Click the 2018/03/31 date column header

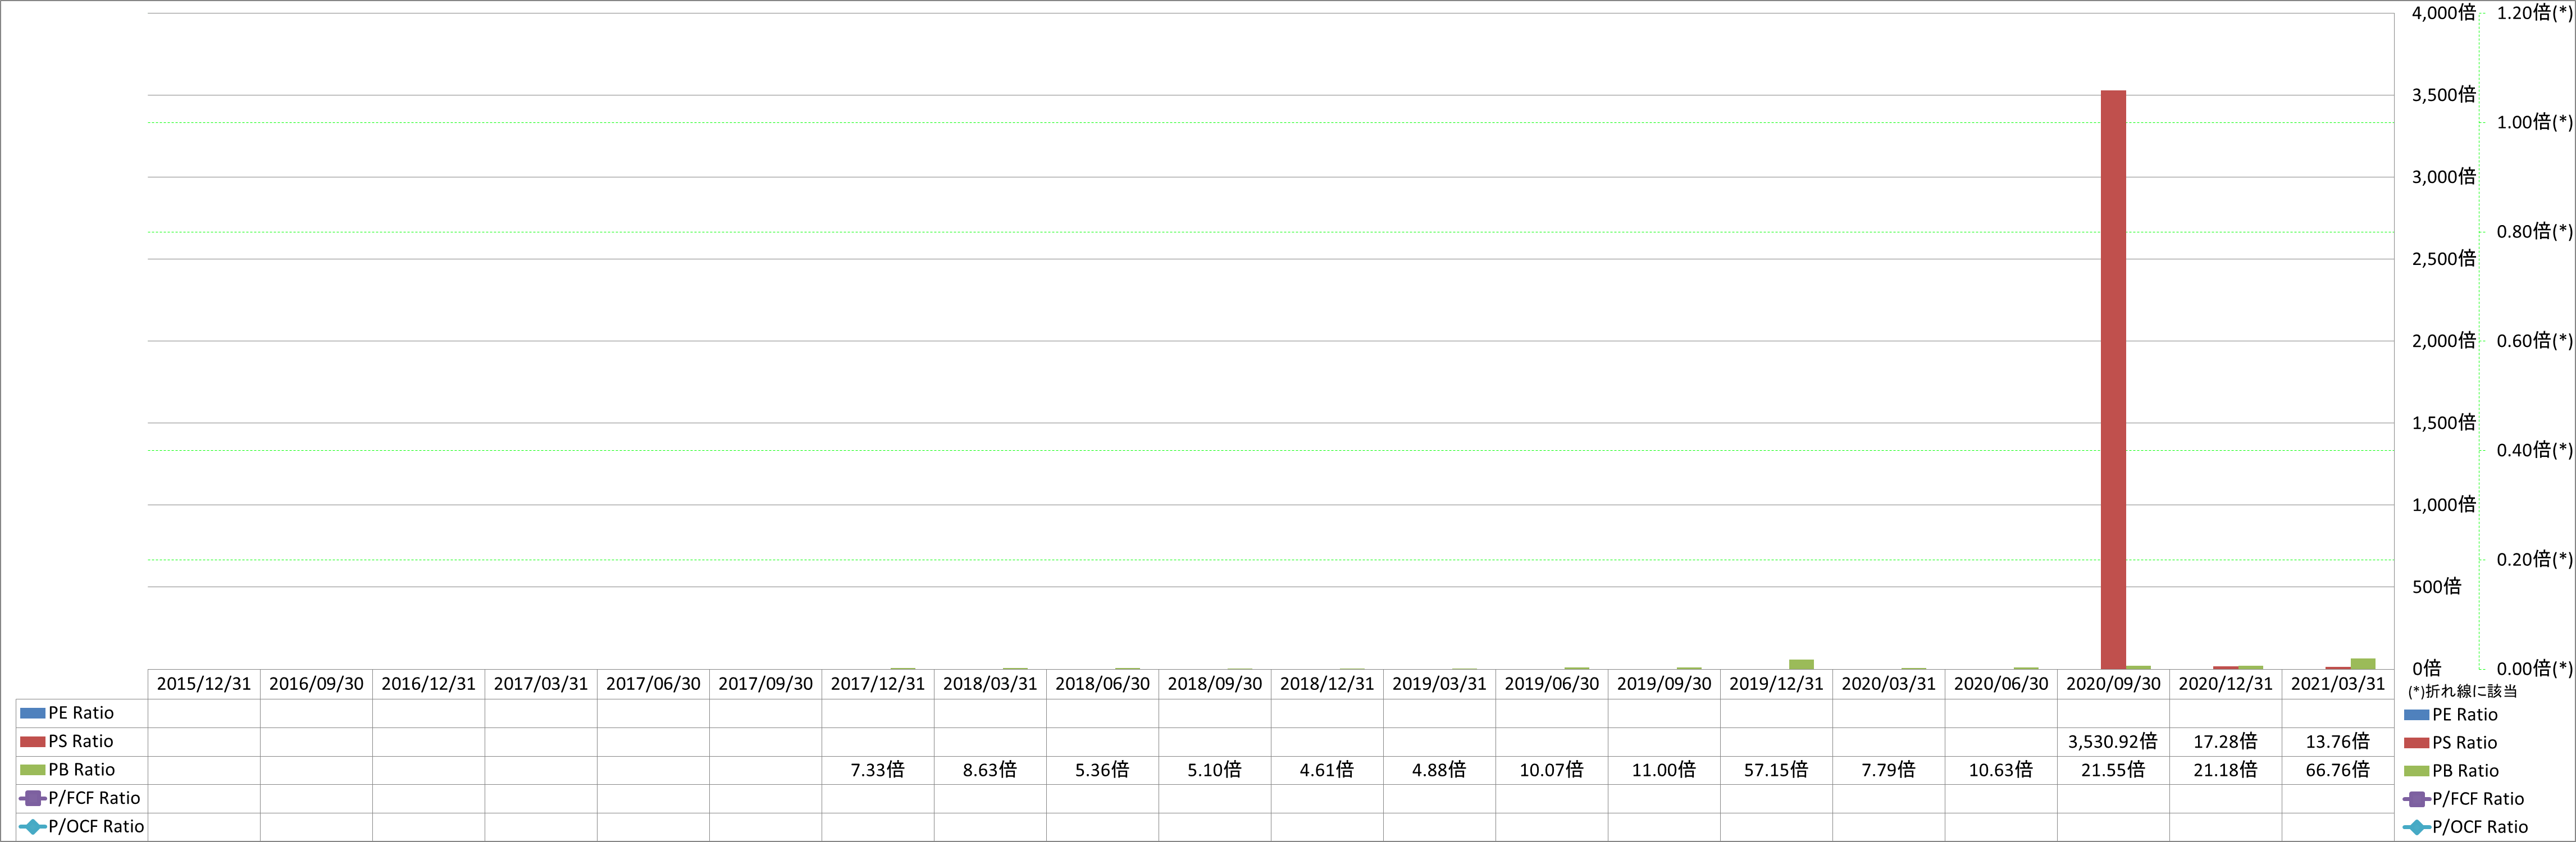click(x=990, y=684)
